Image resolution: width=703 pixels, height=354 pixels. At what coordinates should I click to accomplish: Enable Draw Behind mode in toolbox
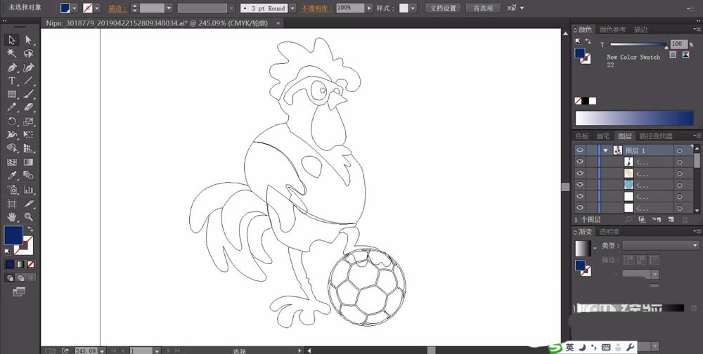coord(20,278)
